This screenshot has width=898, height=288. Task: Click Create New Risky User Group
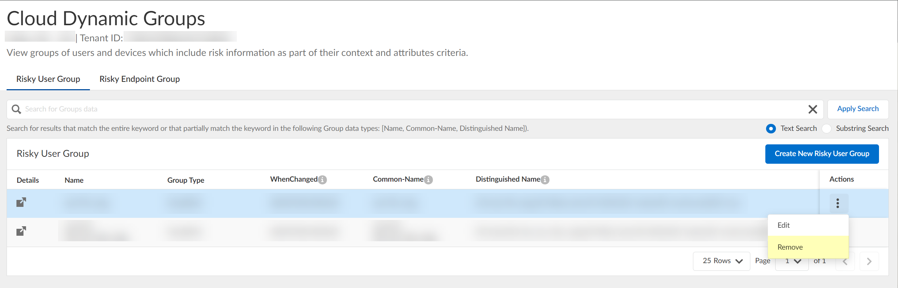(822, 154)
